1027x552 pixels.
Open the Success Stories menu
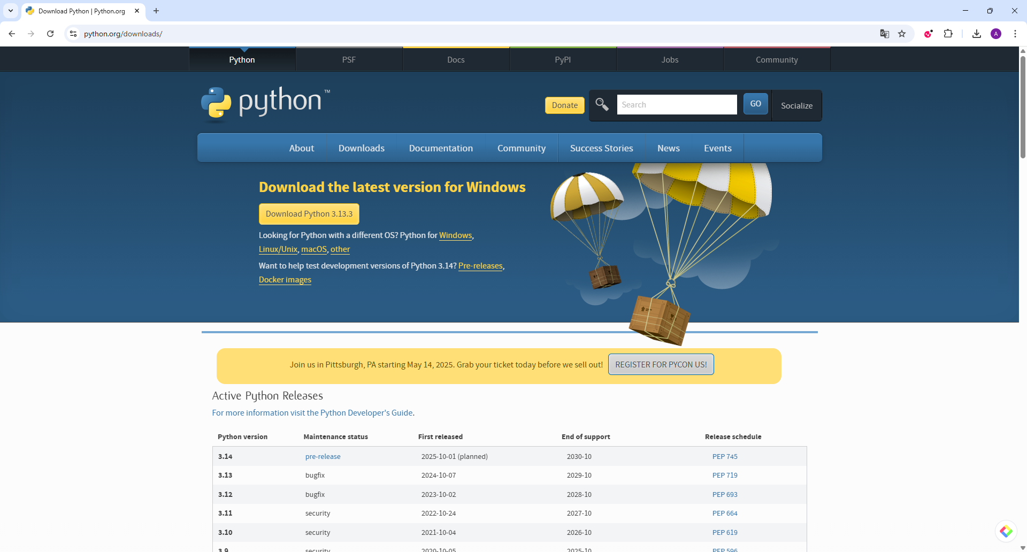601,148
